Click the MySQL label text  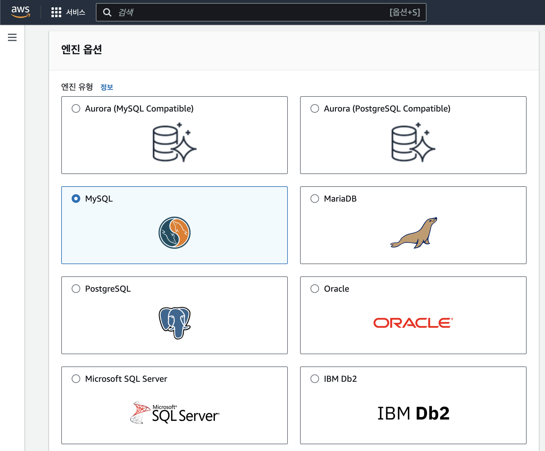[x=99, y=199]
